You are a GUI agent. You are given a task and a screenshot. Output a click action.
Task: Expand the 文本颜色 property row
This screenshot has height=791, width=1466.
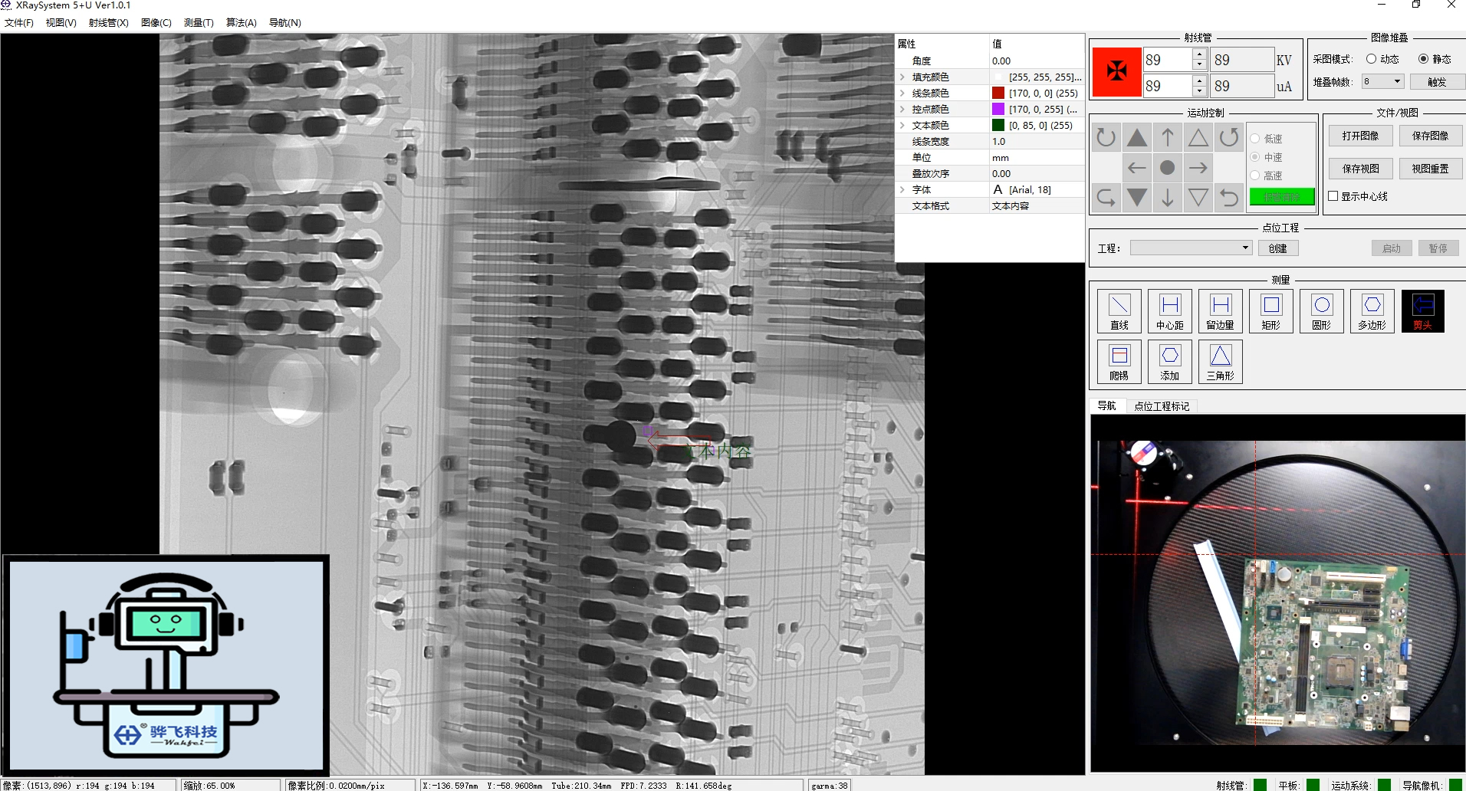pos(902,125)
